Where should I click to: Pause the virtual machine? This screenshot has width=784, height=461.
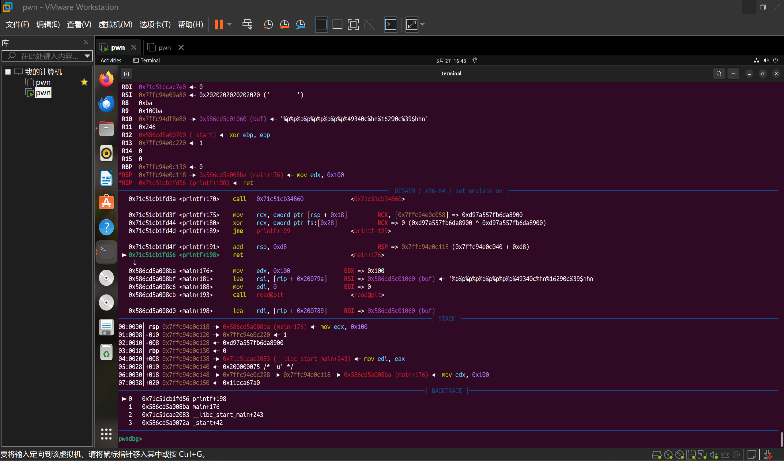pos(219,24)
